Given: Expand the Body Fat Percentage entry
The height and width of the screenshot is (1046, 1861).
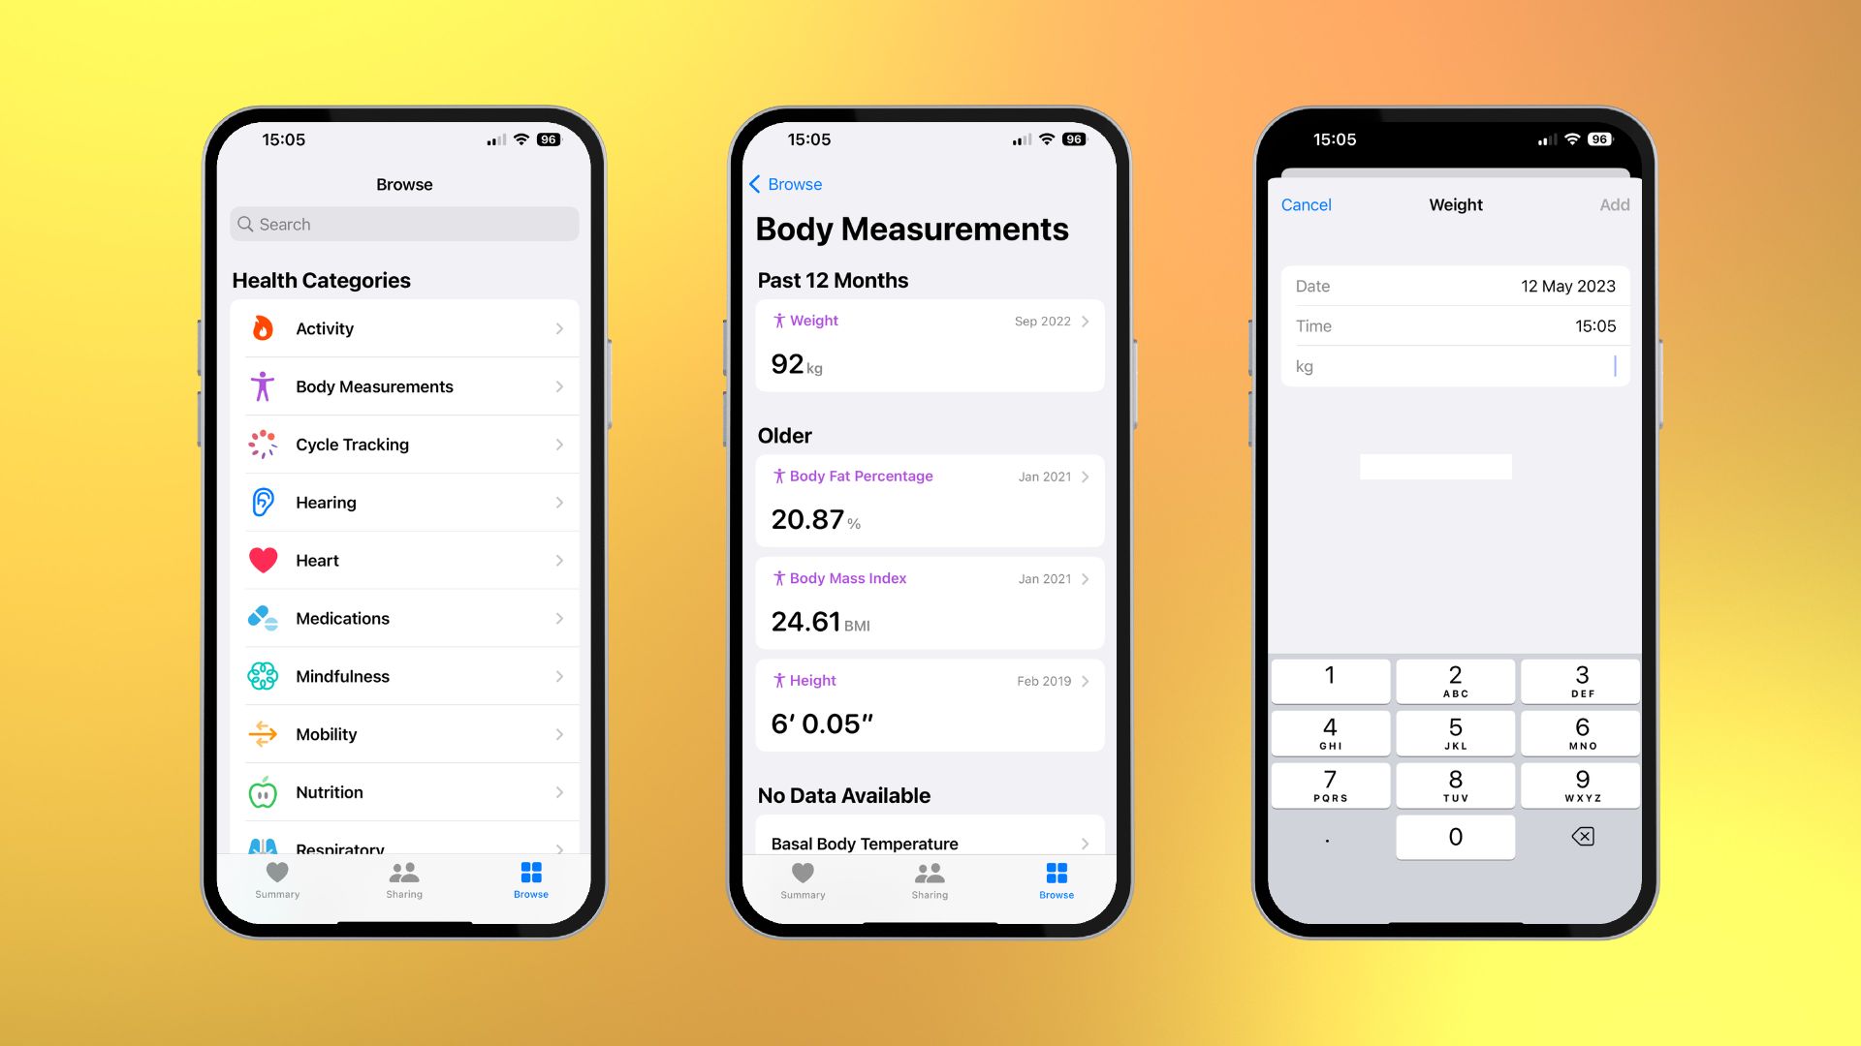Looking at the screenshot, I should point(1084,476).
